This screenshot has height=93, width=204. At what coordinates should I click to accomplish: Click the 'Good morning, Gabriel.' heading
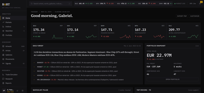click(x=52, y=16)
